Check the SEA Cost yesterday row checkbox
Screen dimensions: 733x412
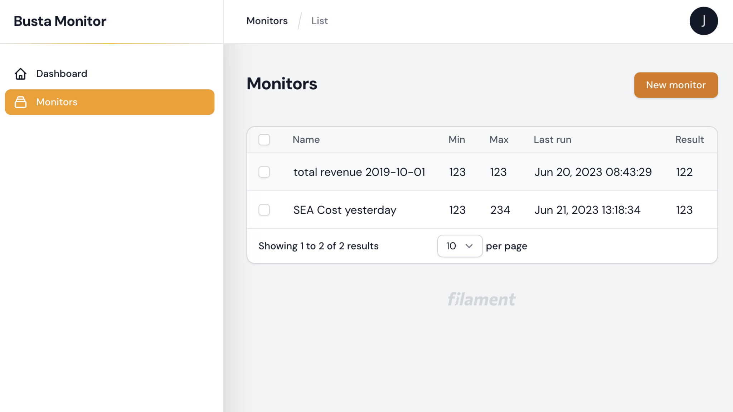point(264,210)
